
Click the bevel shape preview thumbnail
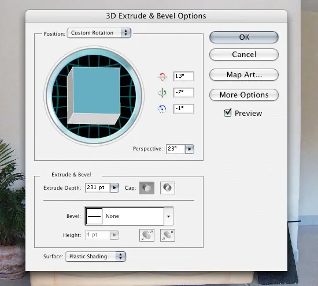pyautogui.click(x=94, y=216)
